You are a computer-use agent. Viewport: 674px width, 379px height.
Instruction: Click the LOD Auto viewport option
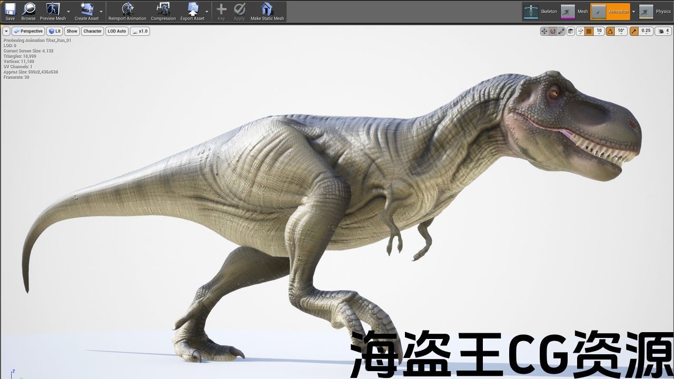point(117,31)
